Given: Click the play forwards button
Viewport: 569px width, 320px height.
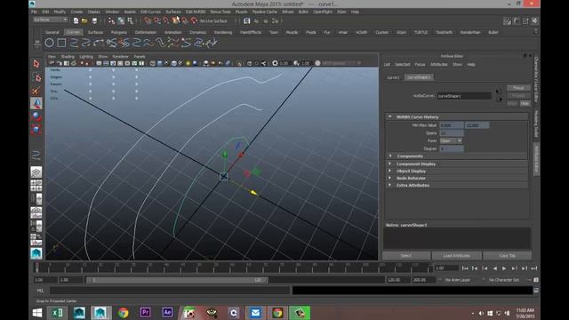Looking at the screenshot, I should [504, 268].
